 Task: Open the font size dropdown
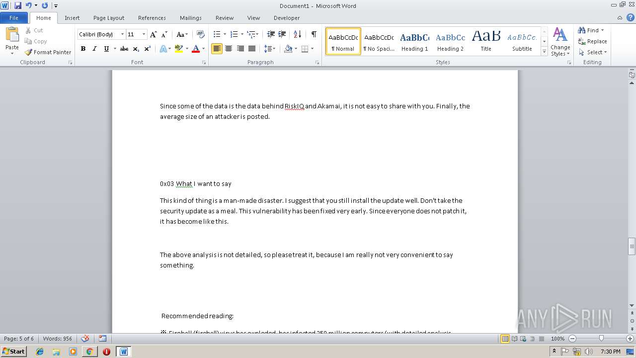click(x=144, y=34)
